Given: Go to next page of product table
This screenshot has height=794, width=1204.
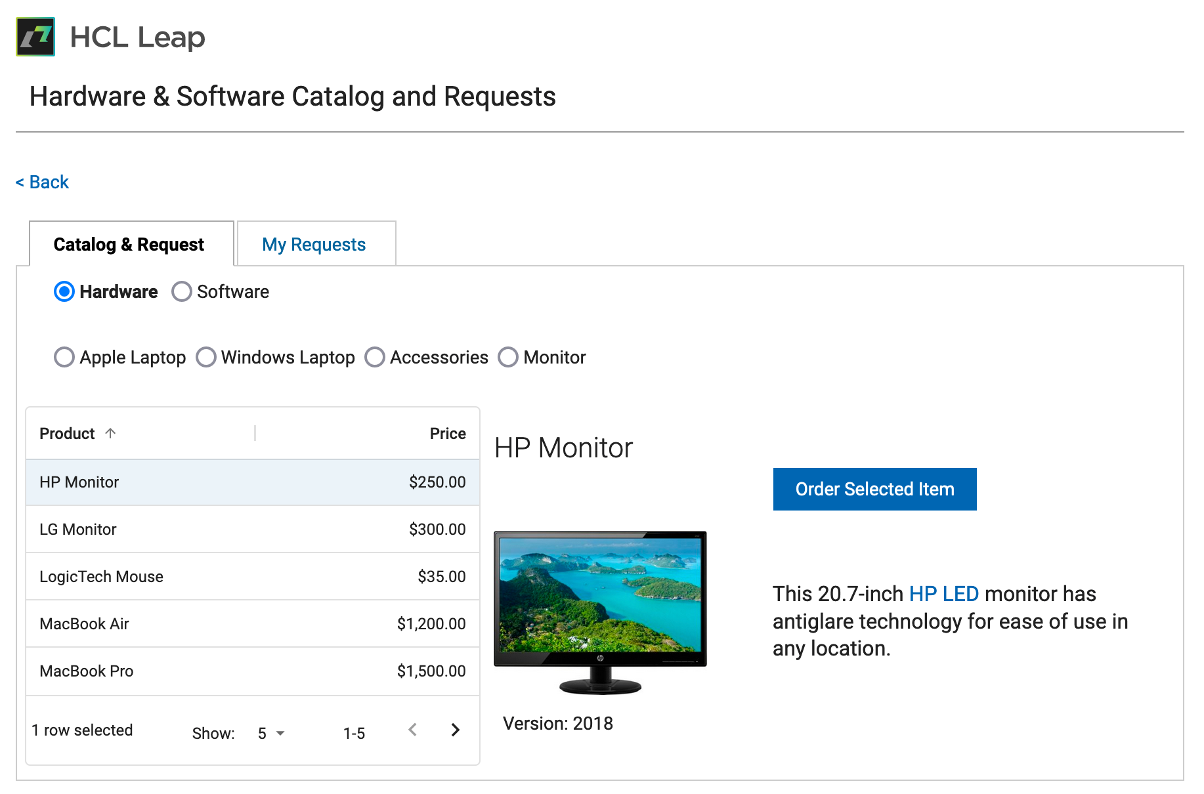Looking at the screenshot, I should [x=456, y=730].
